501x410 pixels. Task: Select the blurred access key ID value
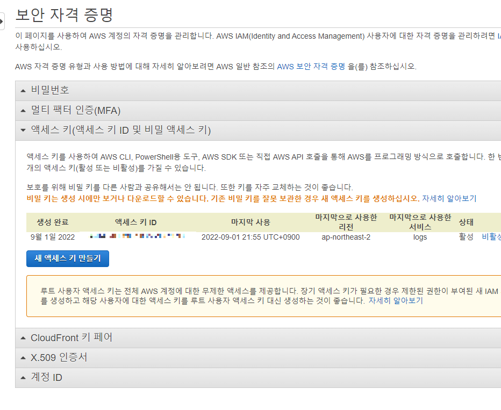(138, 236)
